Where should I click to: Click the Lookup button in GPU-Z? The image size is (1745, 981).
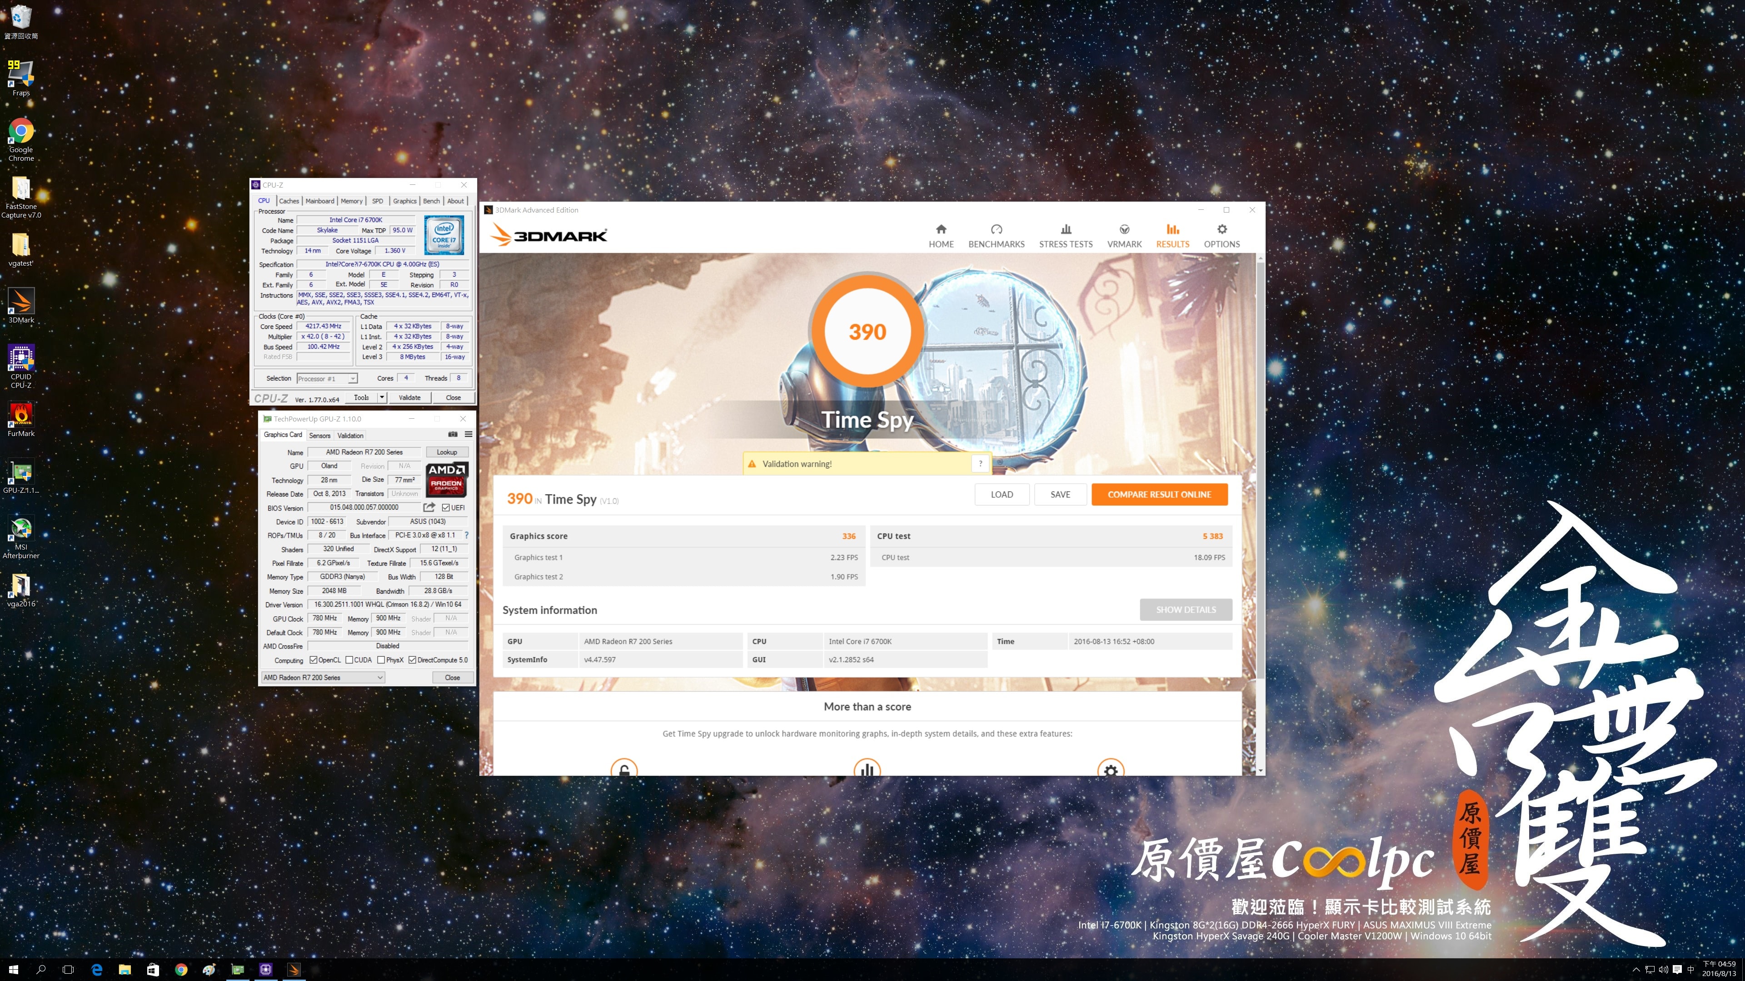pos(446,451)
